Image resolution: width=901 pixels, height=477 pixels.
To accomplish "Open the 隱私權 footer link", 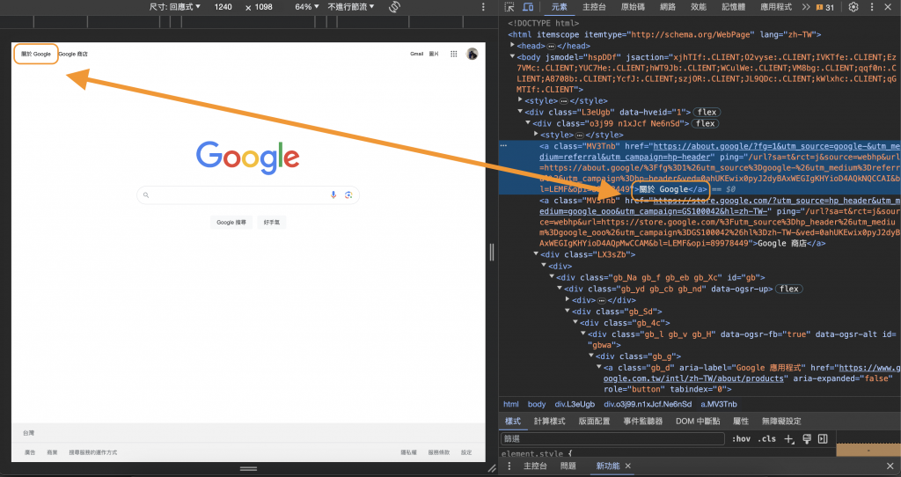I will click(x=408, y=453).
